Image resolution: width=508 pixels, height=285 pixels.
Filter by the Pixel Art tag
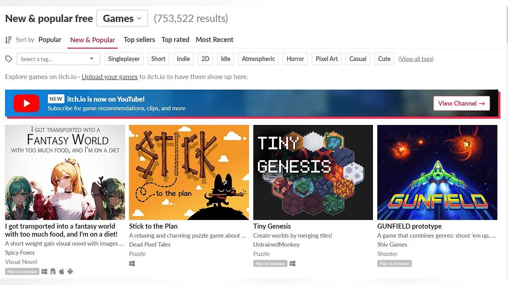click(x=327, y=59)
